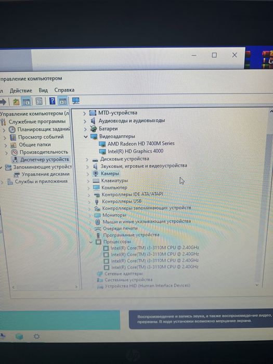
Task: Select Контроллеры IDE ATA/ATAPI category
Action: [x=132, y=194]
